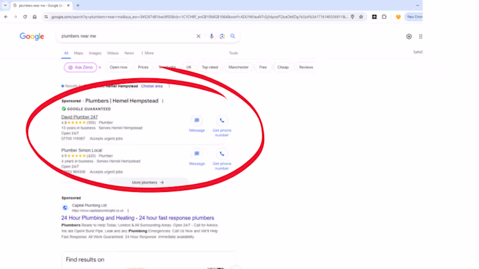Image resolution: width=479 pixels, height=269 pixels.
Task: Click the Ask Zeno chip
Action: pyautogui.click(x=80, y=68)
